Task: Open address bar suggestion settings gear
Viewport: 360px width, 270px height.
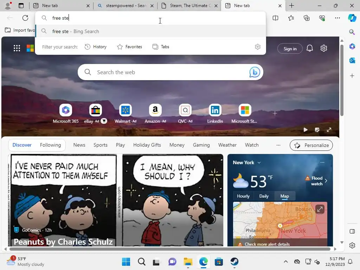Action: click(x=258, y=47)
